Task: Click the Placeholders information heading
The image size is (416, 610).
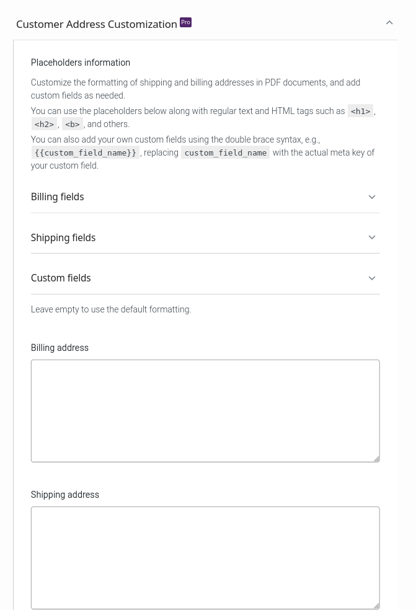Action: pos(81,63)
